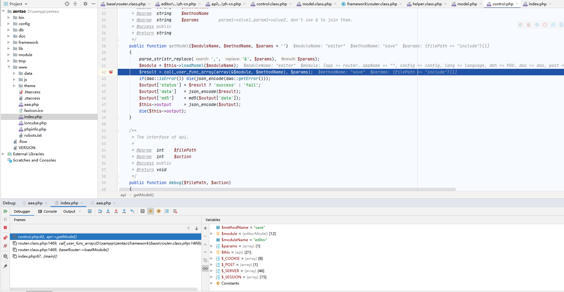Collapse the www folder
Screen dimensions: 564x292
9,67
